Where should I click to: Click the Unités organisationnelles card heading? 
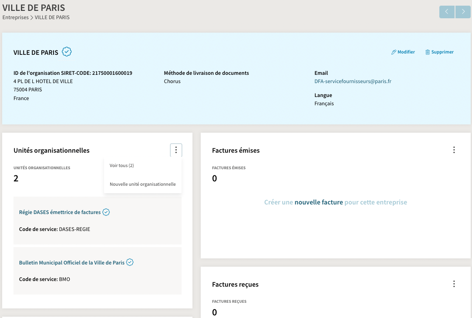coord(51,151)
